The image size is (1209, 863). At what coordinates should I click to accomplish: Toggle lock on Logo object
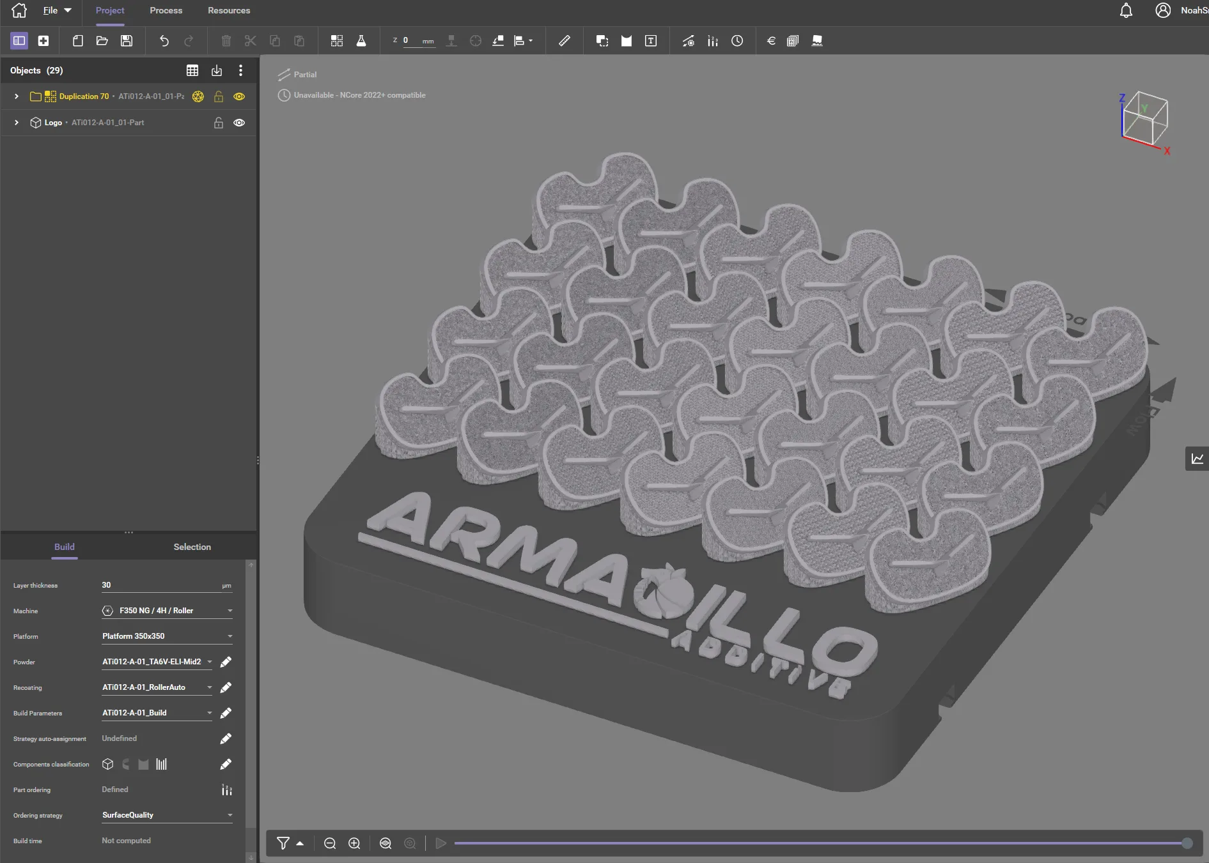point(219,123)
